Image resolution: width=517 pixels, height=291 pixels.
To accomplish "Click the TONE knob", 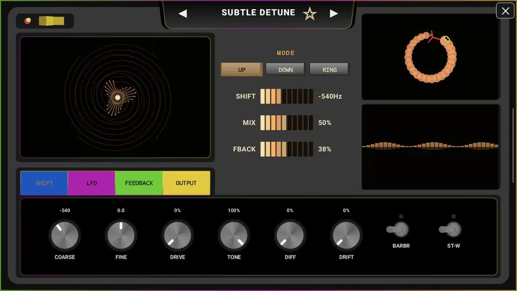I will (x=234, y=235).
